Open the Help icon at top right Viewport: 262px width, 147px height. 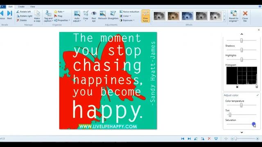coord(260,7)
